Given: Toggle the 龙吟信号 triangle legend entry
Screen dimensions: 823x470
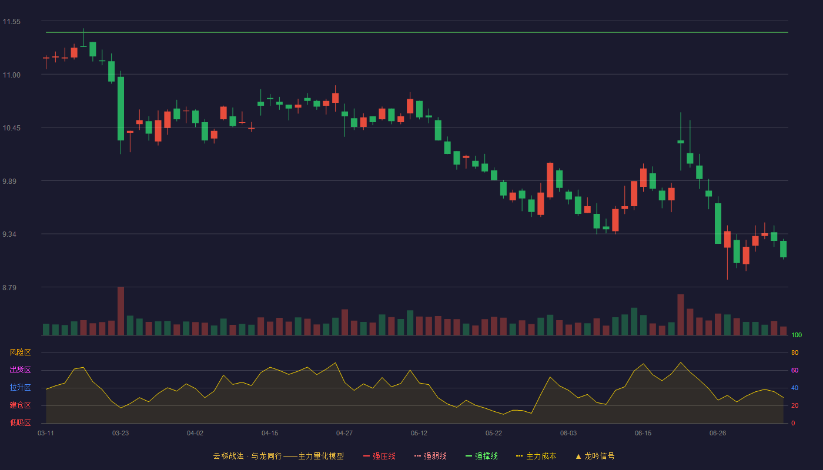Looking at the screenshot, I should [595, 456].
